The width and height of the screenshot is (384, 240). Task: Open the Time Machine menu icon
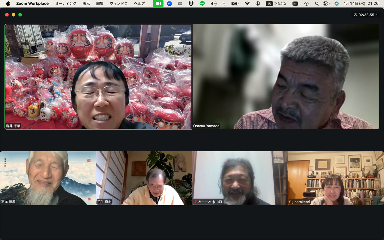306,4
